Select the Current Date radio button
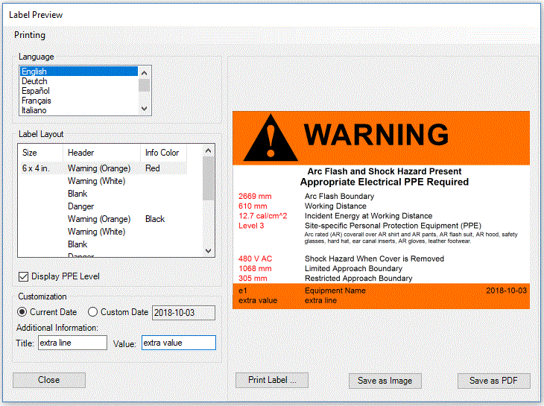Screen dimensions: 544x406 (x=22, y=312)
